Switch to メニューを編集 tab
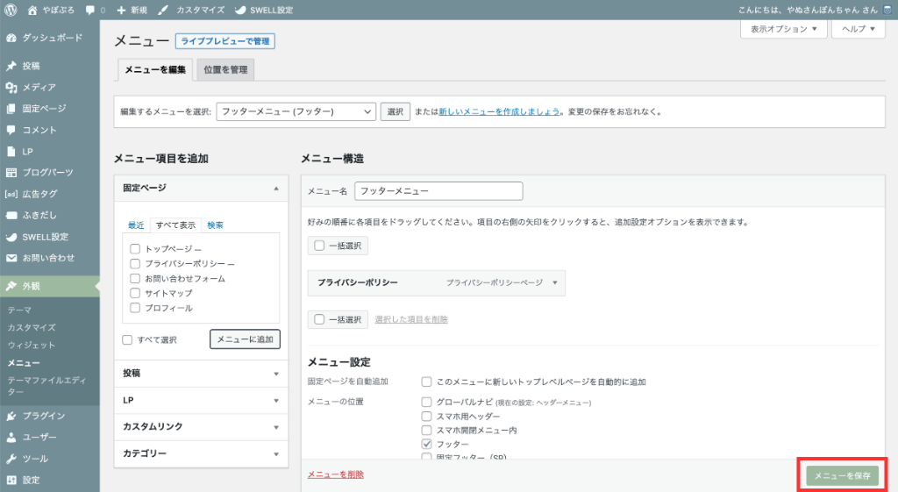Screen dimensions: 898x492 [x=155, y=70]
